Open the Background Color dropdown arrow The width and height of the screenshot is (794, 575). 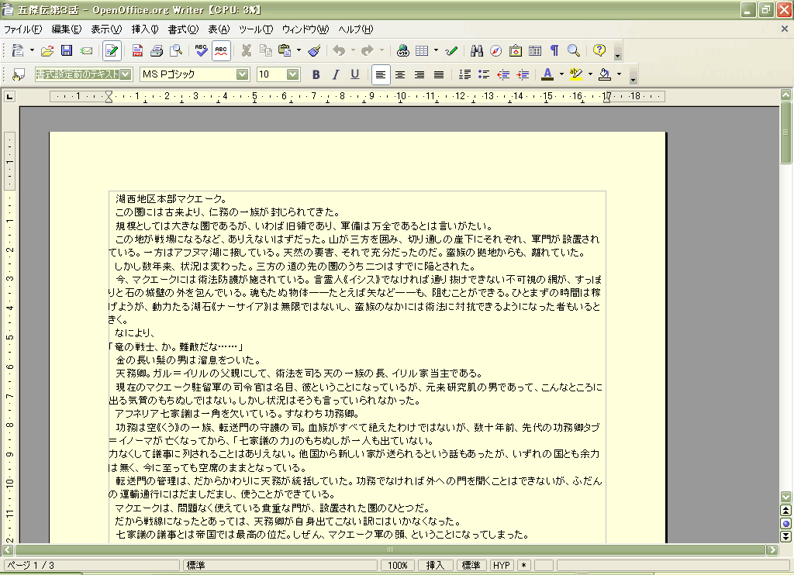[619, 75]
